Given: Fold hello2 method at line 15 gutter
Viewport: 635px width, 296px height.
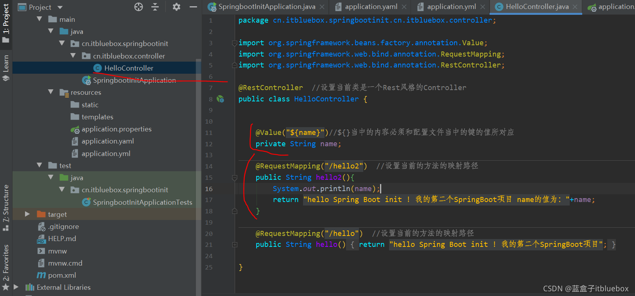Looking at the screenshot, I should 235,177.
